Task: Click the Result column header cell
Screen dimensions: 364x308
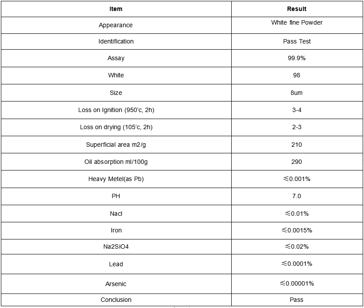Action: [x=297, y=9]
